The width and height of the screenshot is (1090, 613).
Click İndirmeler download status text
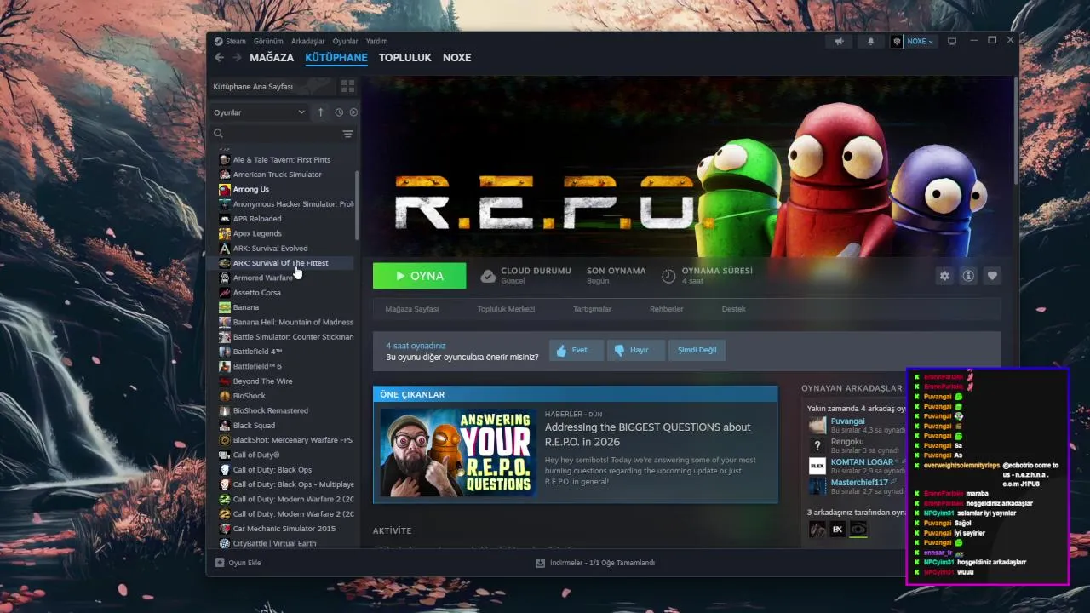(602, 563)
